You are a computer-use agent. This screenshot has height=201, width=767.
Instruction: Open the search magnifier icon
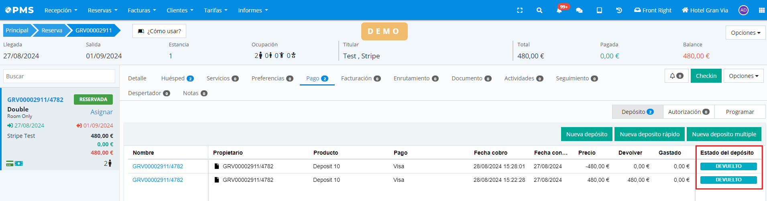coord(539,10)
